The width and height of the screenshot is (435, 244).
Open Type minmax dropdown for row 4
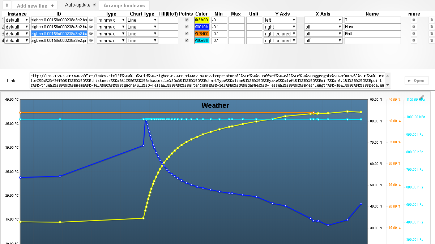click(x=111, y=40)
